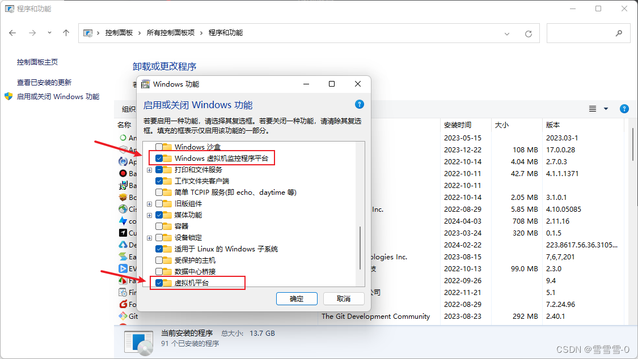The width and height of the screenshot is (638, 359).
Task: Click the refresh icon in the address bar
Action: tap(528, 34)
